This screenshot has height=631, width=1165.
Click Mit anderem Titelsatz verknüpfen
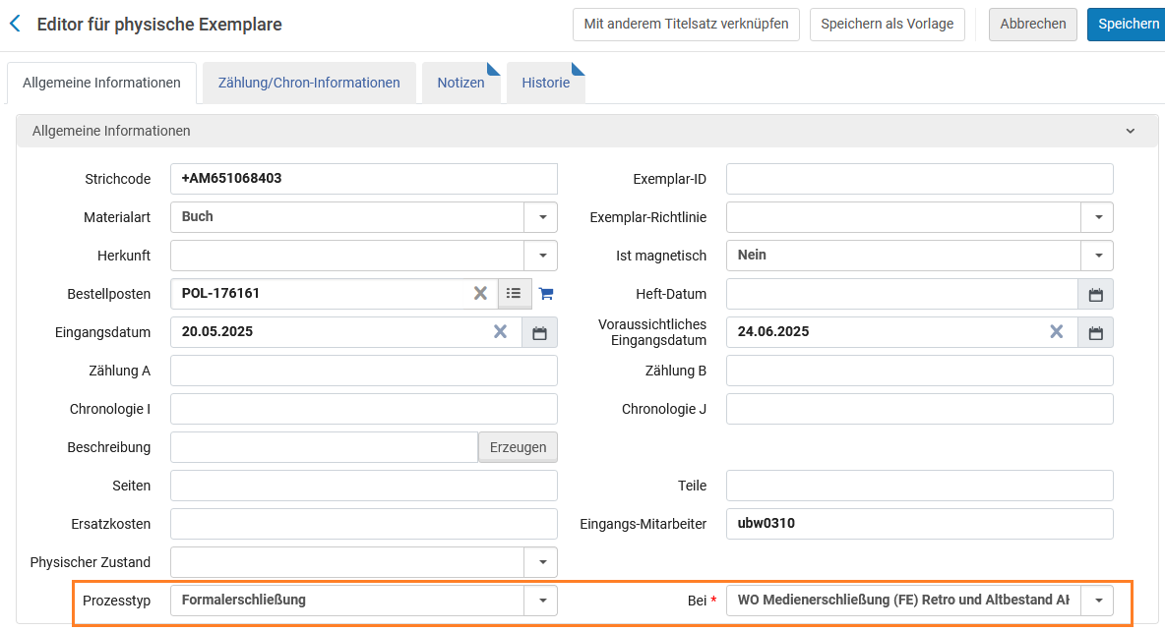tap(686, 24)
